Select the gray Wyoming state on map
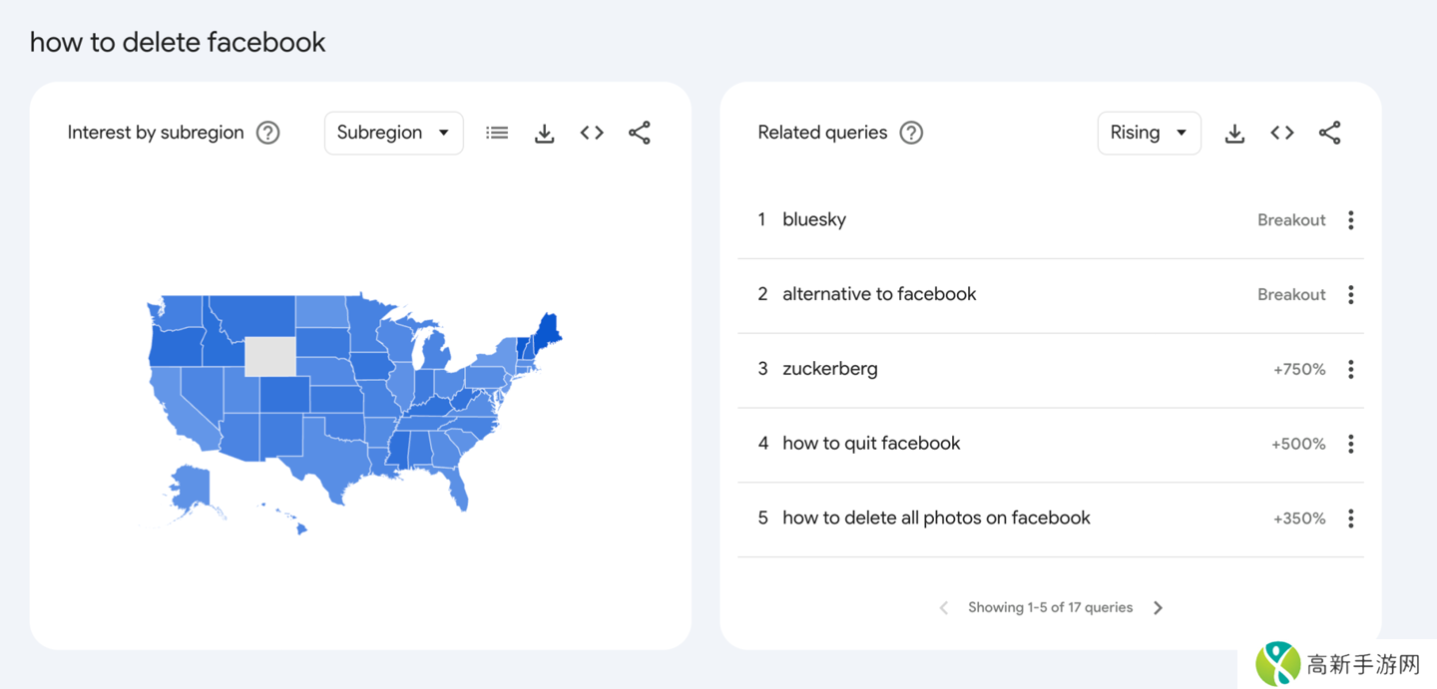Viewport: 1437px width, 689px height. [269, 356]
